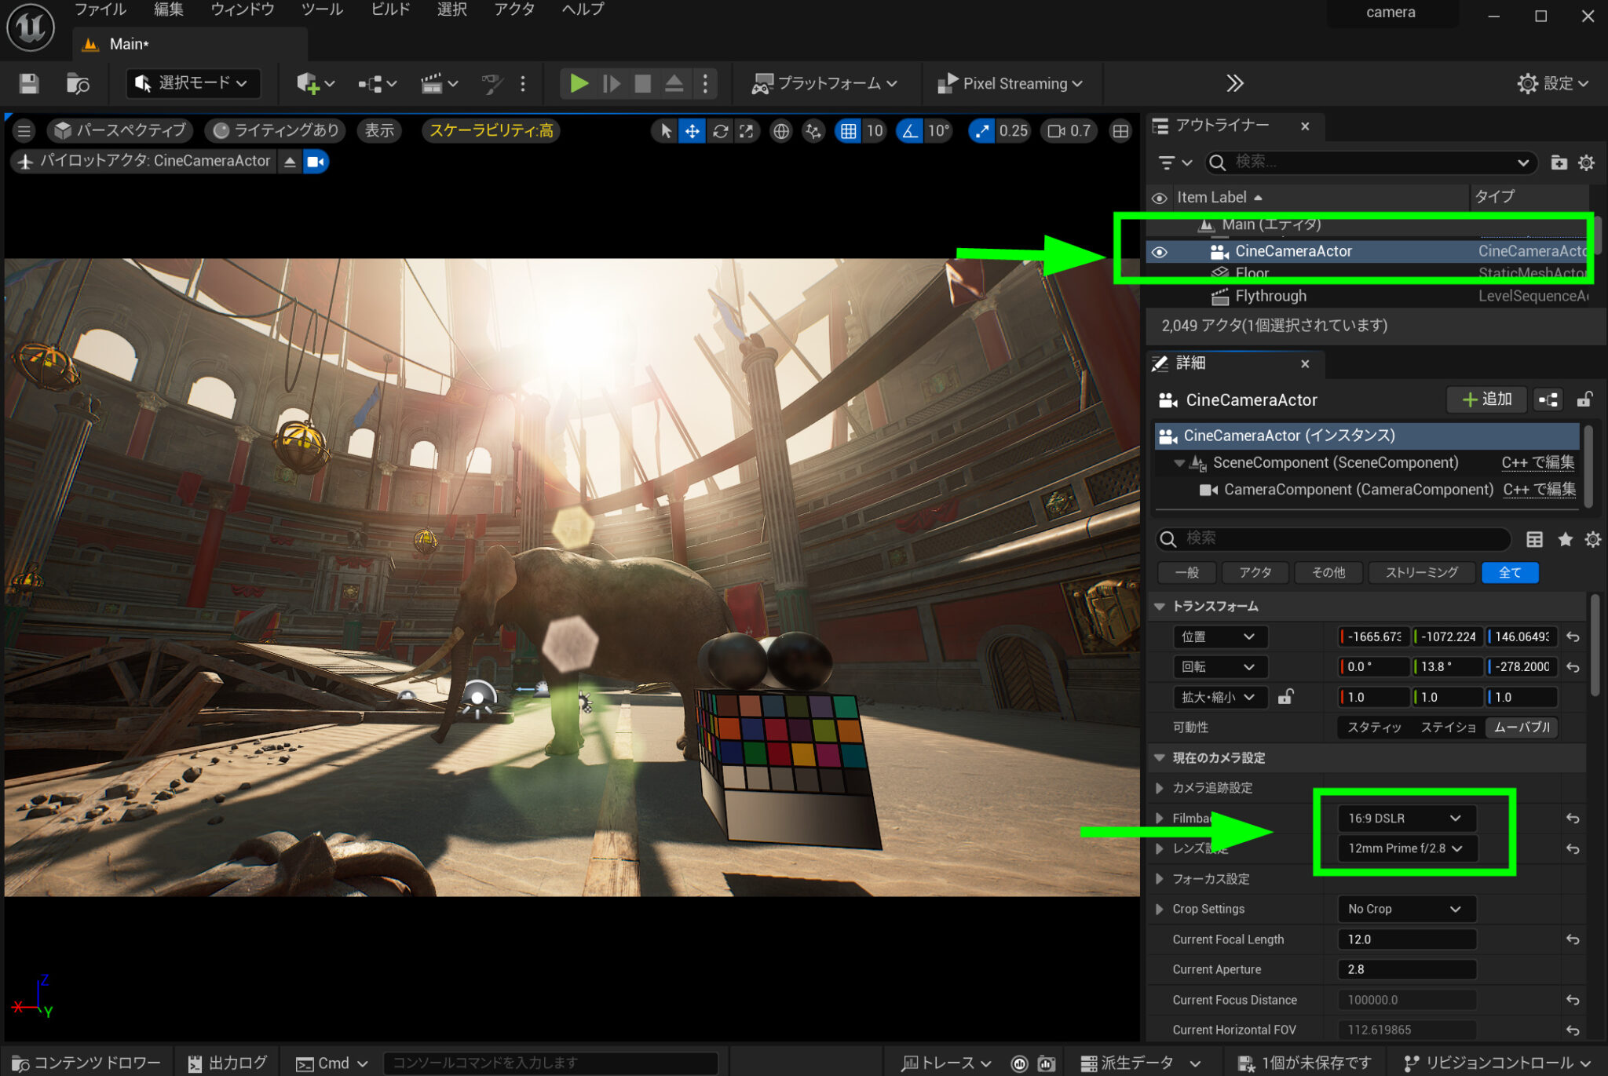Viewport: 1608px width, 1076px height.
Task: Click the 追加 button in the Details panel
Action: pyautogui.click(x=1486, y=399)
